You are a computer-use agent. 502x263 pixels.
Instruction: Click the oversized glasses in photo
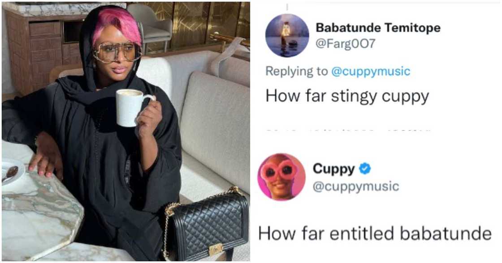pos(117,52)
